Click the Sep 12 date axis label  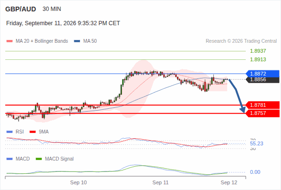229,182
